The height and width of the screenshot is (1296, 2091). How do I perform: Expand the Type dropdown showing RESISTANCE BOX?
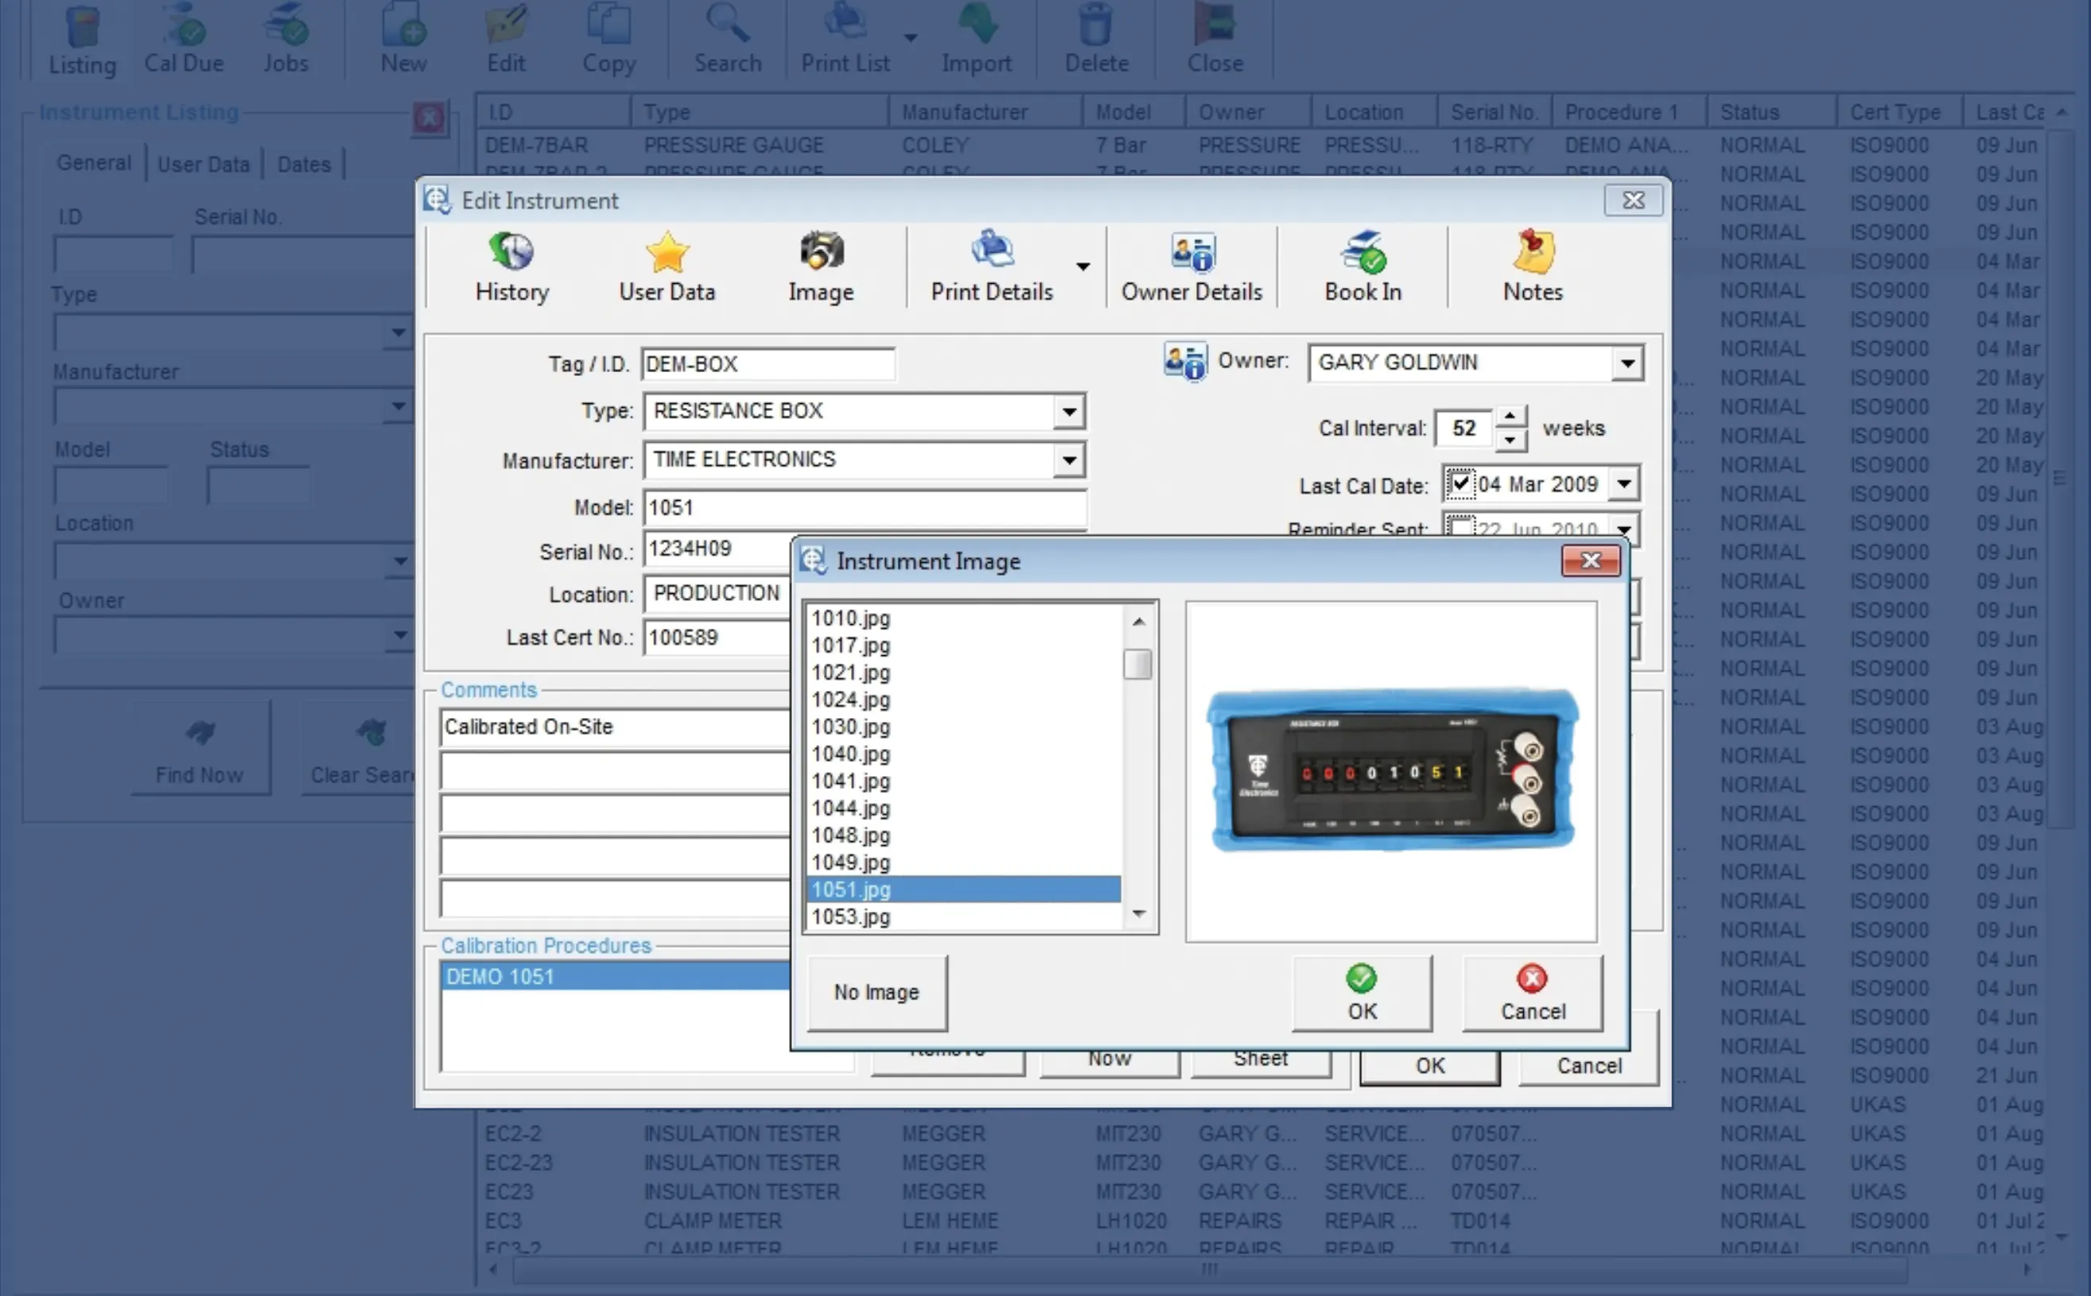[1068, 411]
